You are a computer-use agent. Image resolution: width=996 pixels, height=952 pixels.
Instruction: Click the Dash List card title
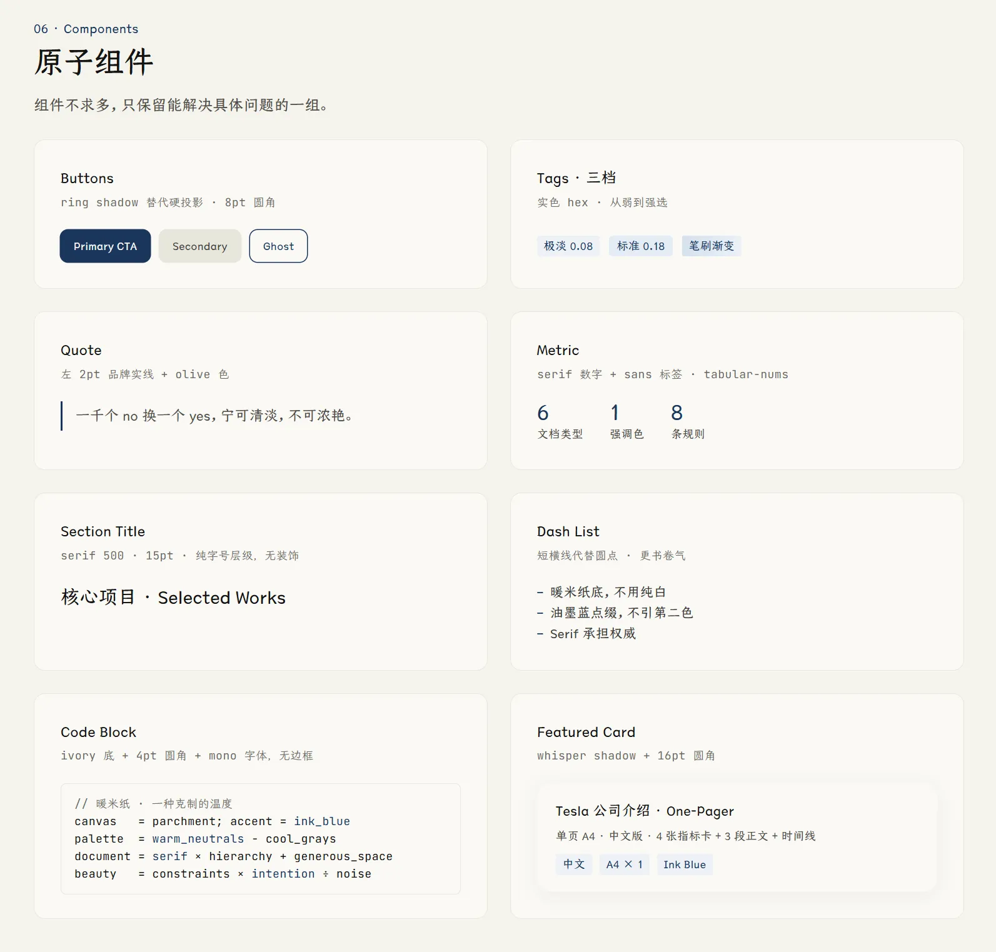(568, 531)
